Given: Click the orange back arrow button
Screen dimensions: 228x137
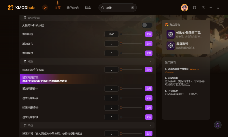Looking at the screenshot, I should click(45, 8).
